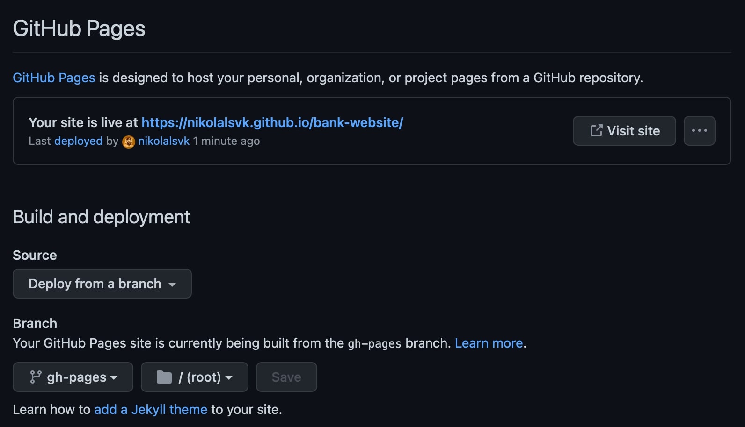Open the three-dots options menu
The image size is (745, 427).
699,131
